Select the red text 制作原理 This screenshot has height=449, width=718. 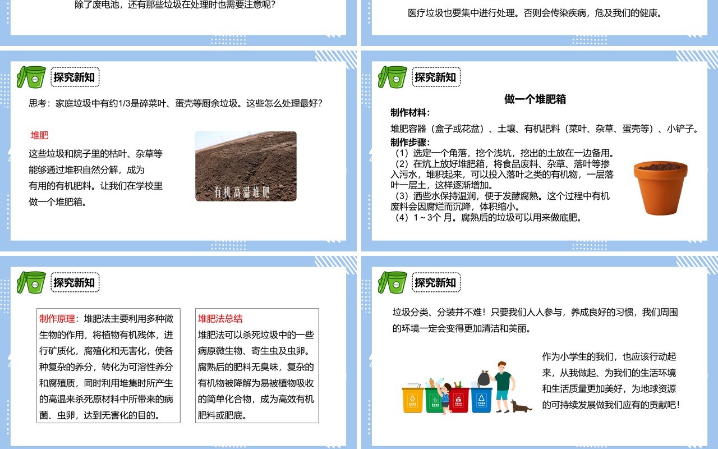point(57,319)
